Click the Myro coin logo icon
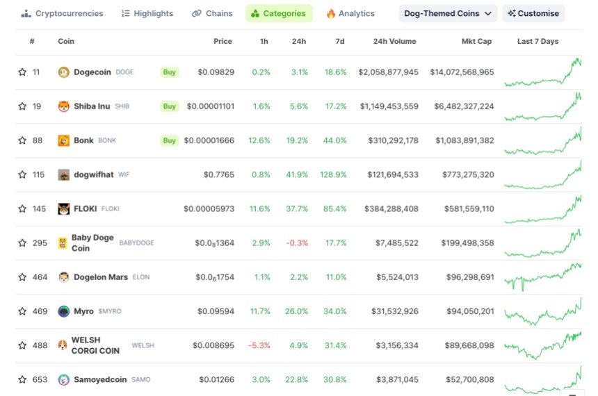Viewport: 598px width, 396px height. [64, 311]
